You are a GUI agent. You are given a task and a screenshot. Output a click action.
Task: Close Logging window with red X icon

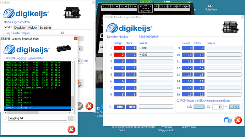pyautogui.click(x=71, y=130)
